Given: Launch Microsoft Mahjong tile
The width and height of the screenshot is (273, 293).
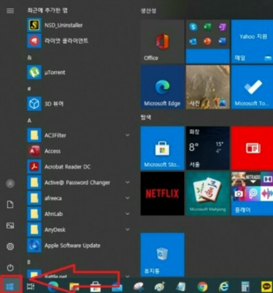Looking at the screenshot, I should pos(208,193).
